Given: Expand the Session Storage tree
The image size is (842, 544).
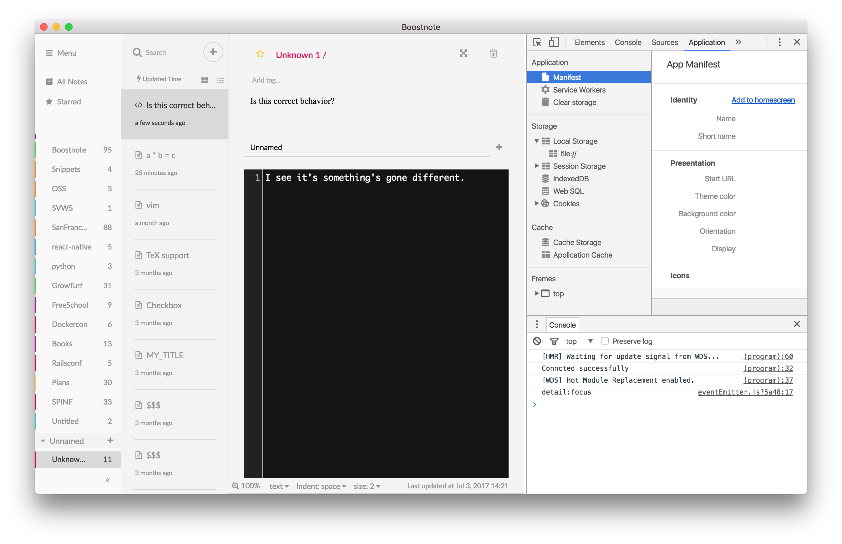Looking at the screenshot, I should 537,166.
